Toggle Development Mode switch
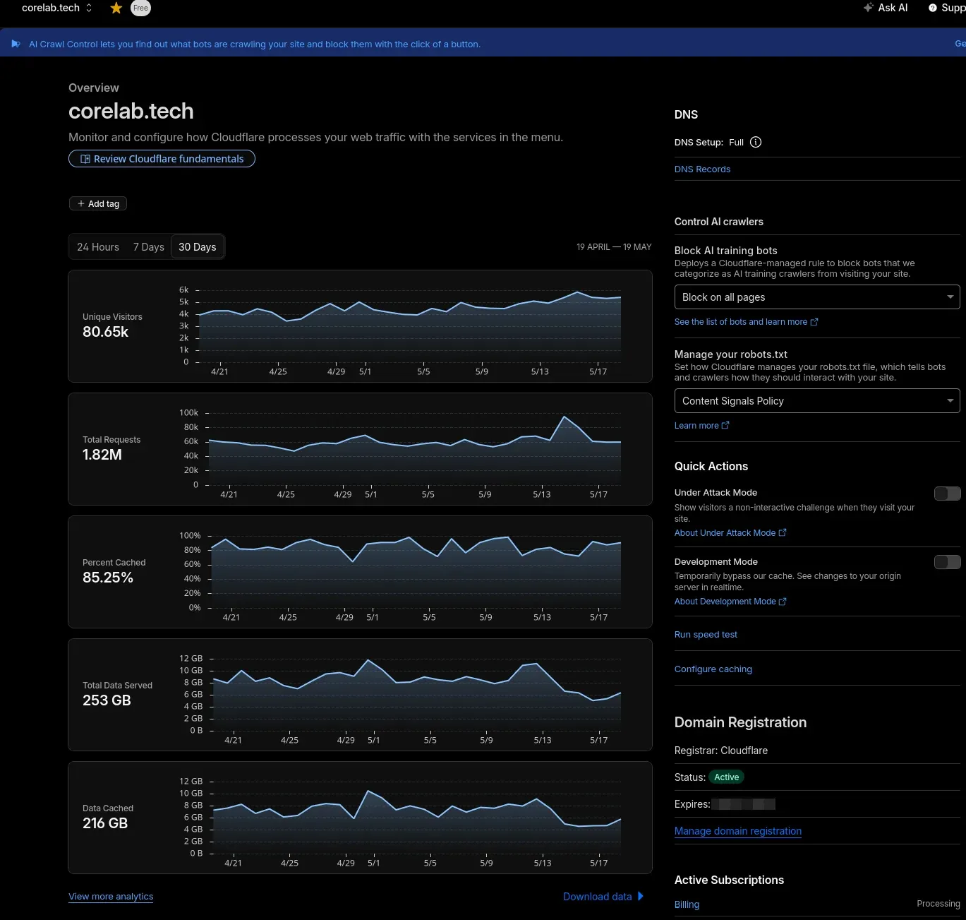 pos(947,562)
